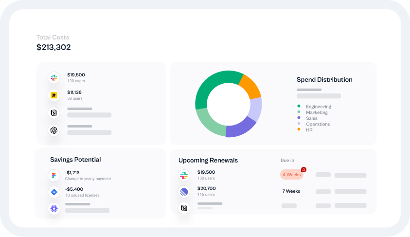Image resolution: width=410 pixels, height=237 pixels.
Task: Click the Slack icon beside $19,500 in Total Costs
Action: [x=53, y=77]
